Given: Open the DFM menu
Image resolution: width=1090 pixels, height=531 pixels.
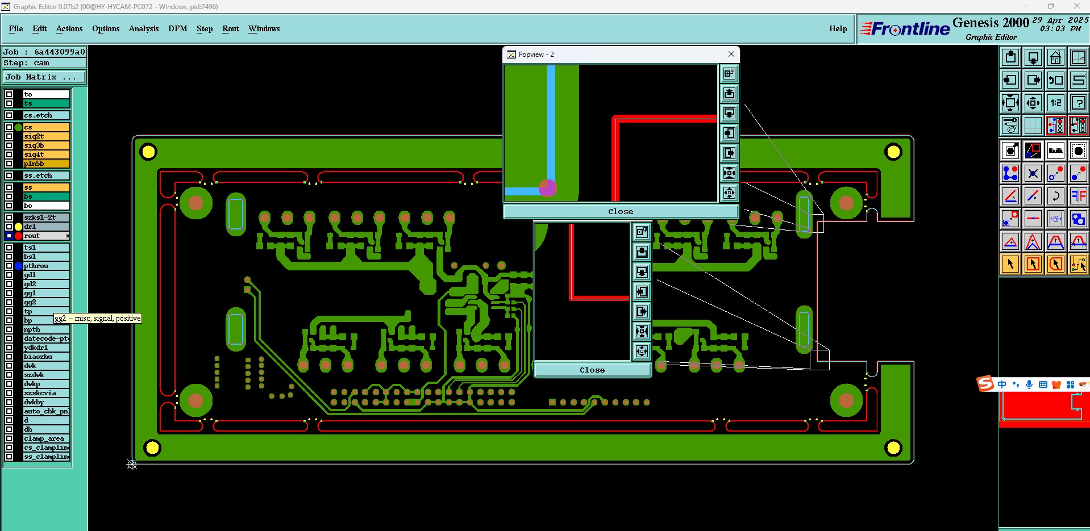Looking at the screenshot, I should point(178,28).
